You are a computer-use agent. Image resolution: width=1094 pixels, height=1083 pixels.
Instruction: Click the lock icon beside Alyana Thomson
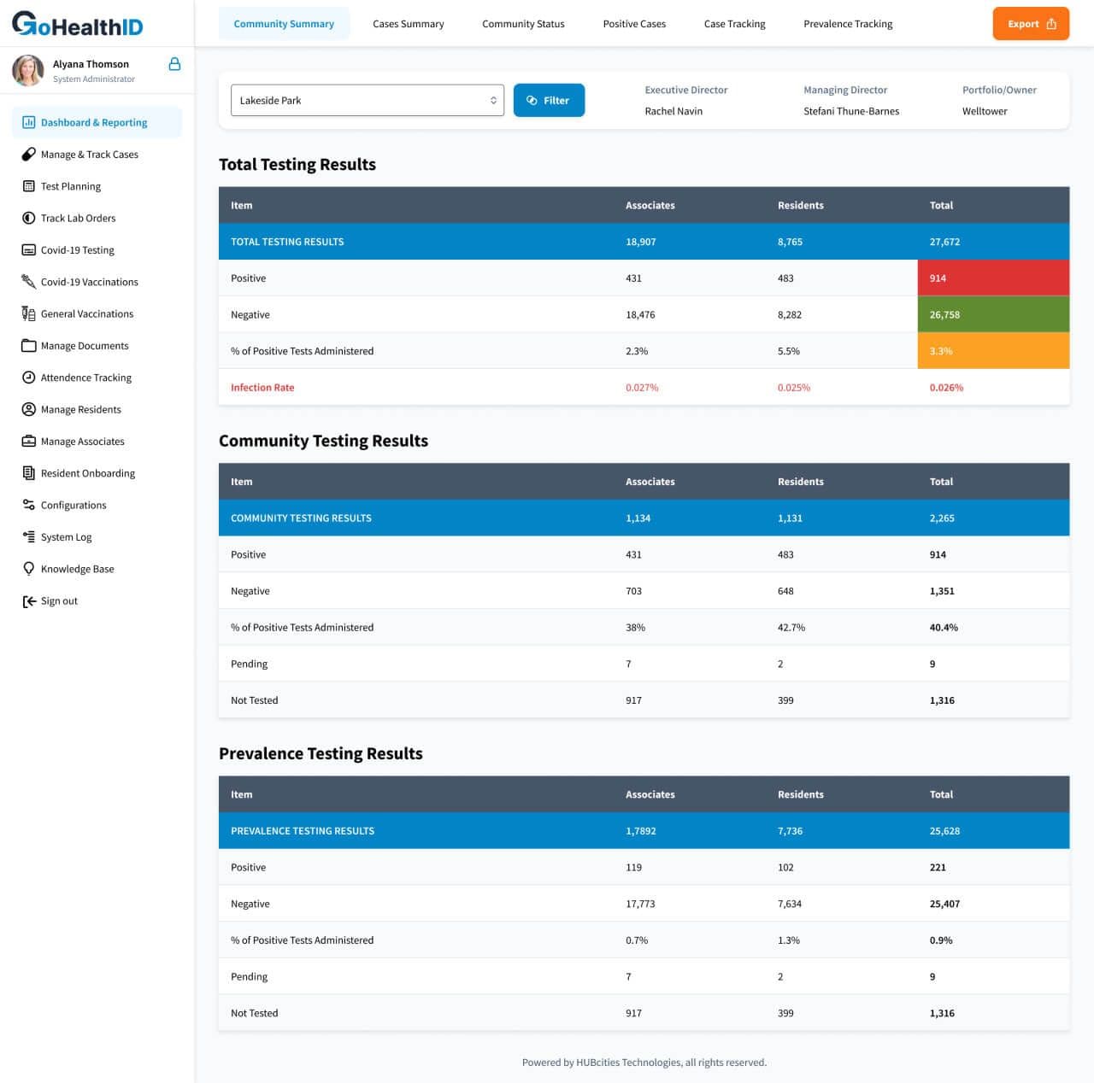(x=174, y=63)
